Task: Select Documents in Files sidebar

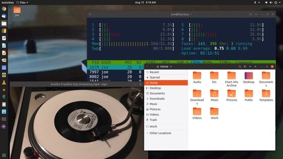Action: point(166,93)
